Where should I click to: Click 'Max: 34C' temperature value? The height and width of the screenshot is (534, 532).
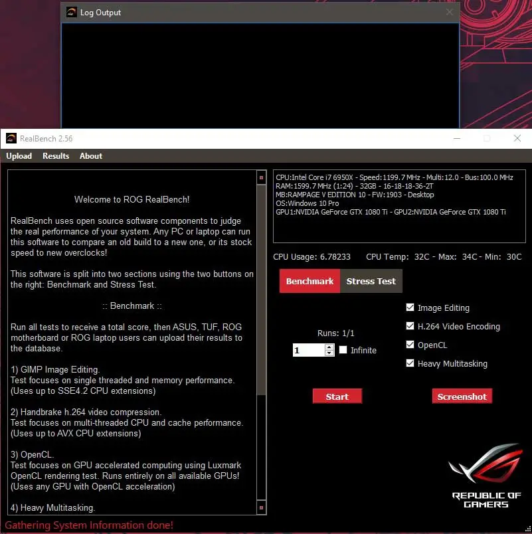click(458, 257)
